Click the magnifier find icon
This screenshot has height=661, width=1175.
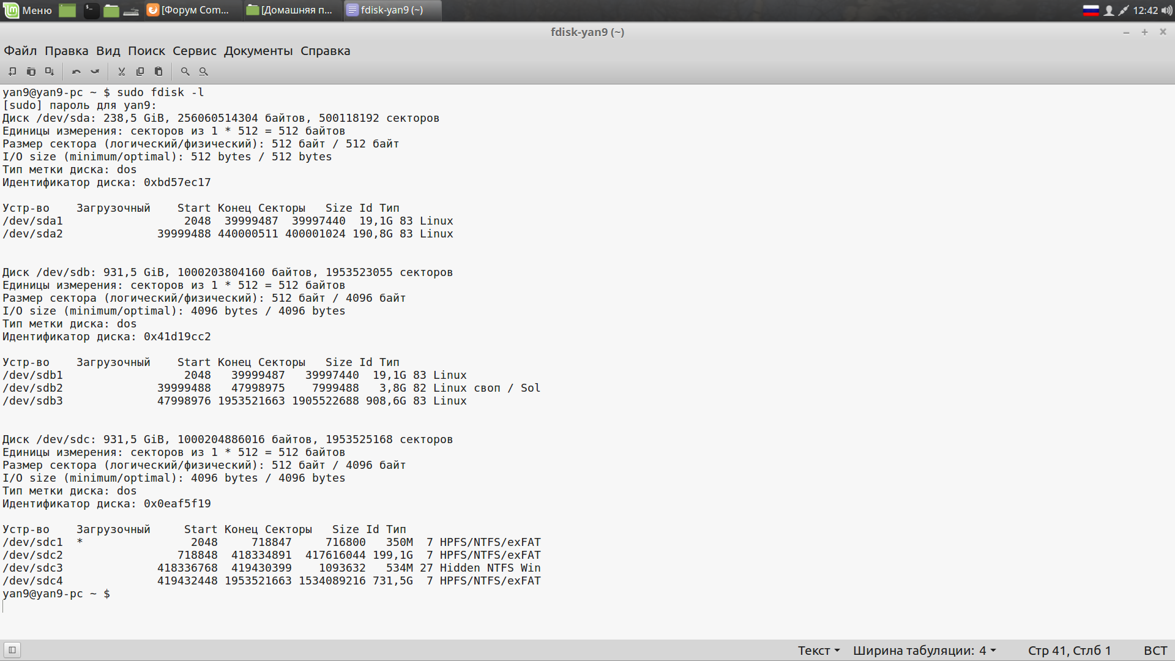pos(185,72)
